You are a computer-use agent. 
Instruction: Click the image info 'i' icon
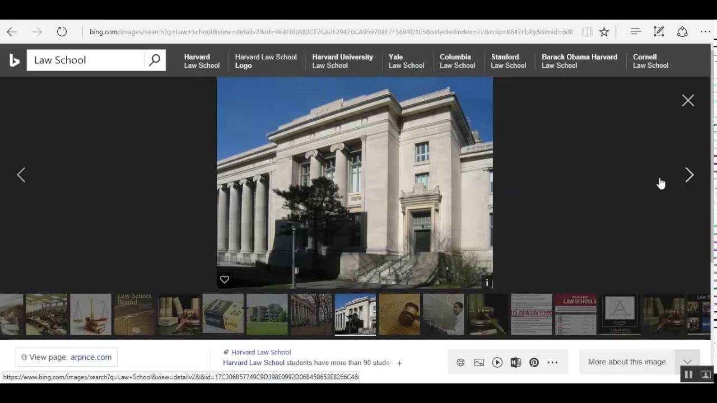point(487,283)
